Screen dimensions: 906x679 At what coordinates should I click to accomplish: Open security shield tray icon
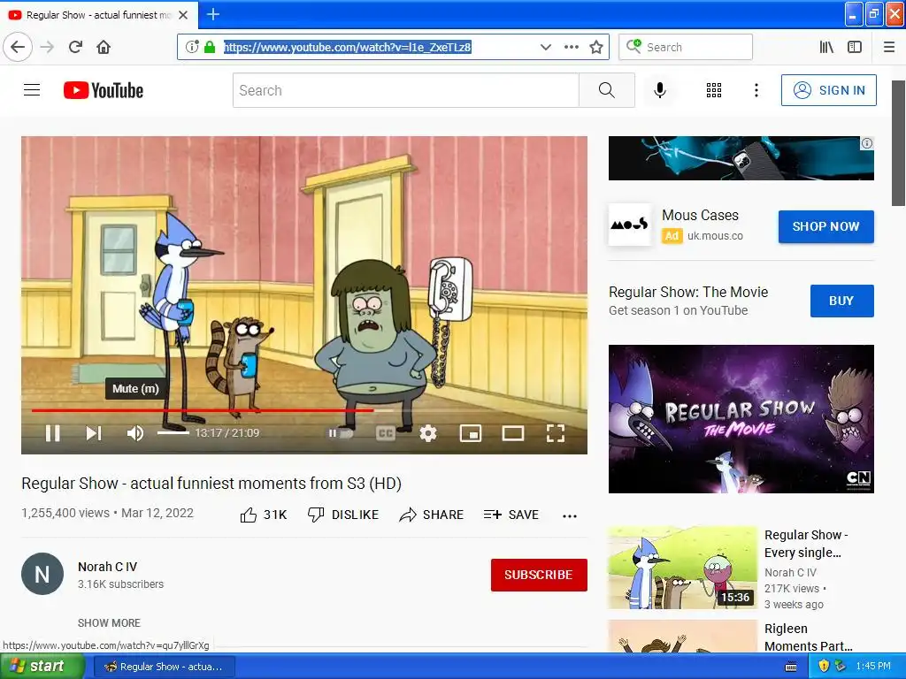click(824, 667)
